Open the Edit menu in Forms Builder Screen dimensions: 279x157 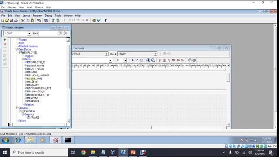[x=10, y=16]
